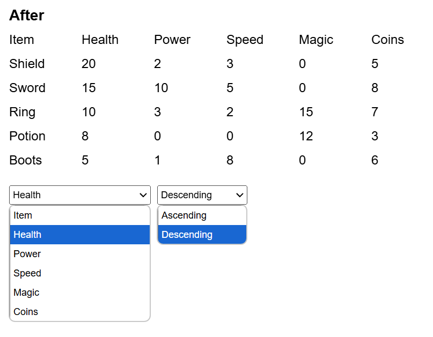Open the Health sort column dropdown

[80, 195]
